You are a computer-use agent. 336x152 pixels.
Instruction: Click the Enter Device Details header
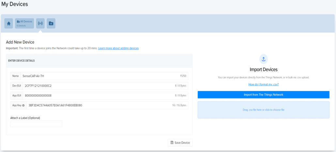coord(22,61)
